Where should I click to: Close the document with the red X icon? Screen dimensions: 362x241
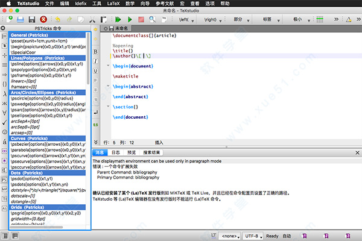click(x=43, y=19)
